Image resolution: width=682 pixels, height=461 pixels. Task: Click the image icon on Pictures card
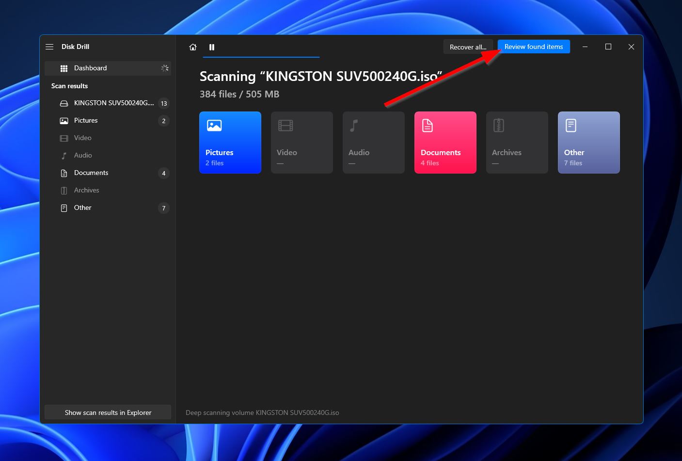point(214,126)
